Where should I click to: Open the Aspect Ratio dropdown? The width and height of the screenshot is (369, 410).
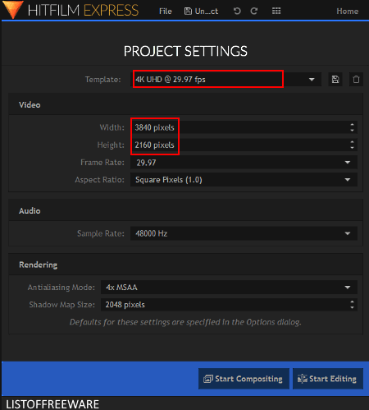click(244, 180)
